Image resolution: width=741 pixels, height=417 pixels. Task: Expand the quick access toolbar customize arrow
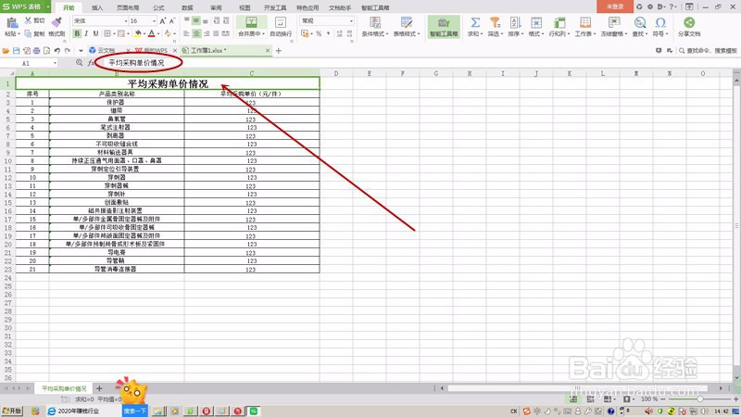tap(81, 50)
